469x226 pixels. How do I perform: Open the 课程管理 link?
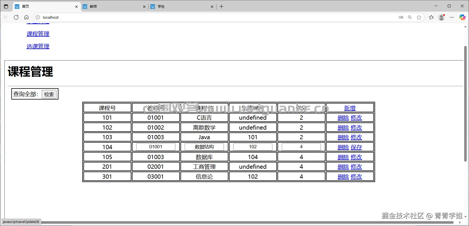(38, 34)
